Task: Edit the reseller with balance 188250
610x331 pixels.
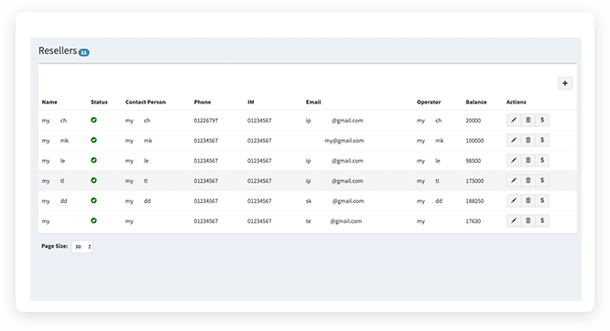Action: 514,201
